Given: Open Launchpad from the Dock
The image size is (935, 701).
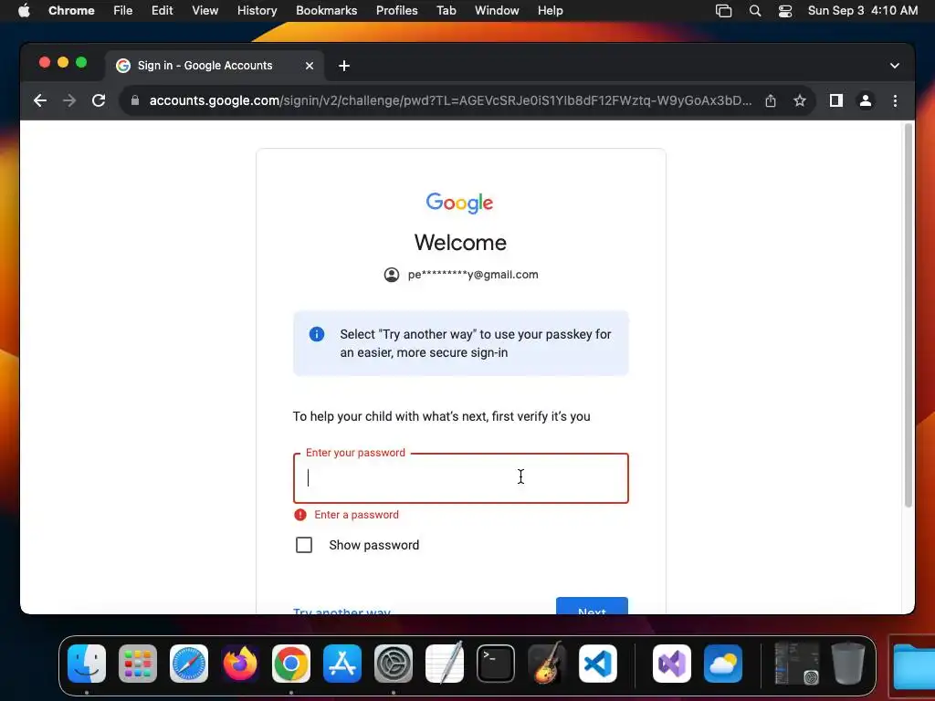Looking at the screenshot, I should click(x=138, y=664).
